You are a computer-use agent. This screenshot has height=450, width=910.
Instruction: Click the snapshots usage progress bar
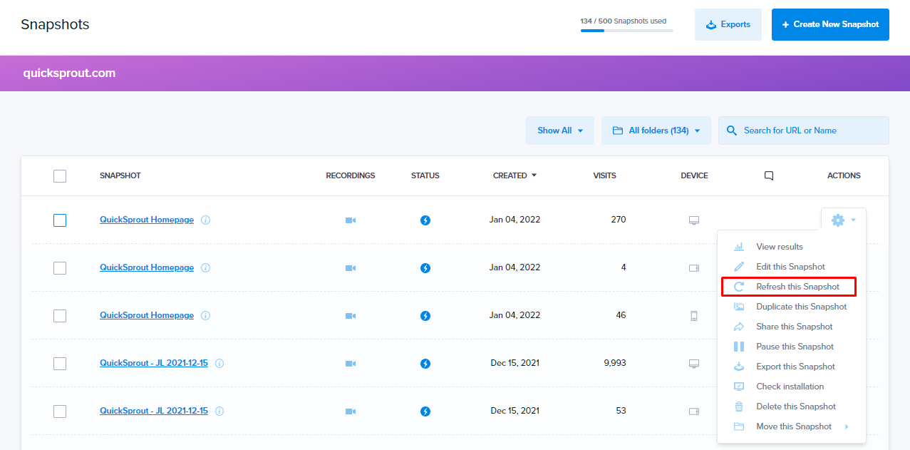coord(627,31)
